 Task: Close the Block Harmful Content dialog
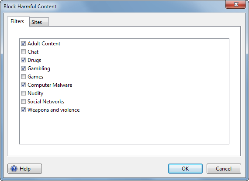pyautogui.click(x=235, y=4)
